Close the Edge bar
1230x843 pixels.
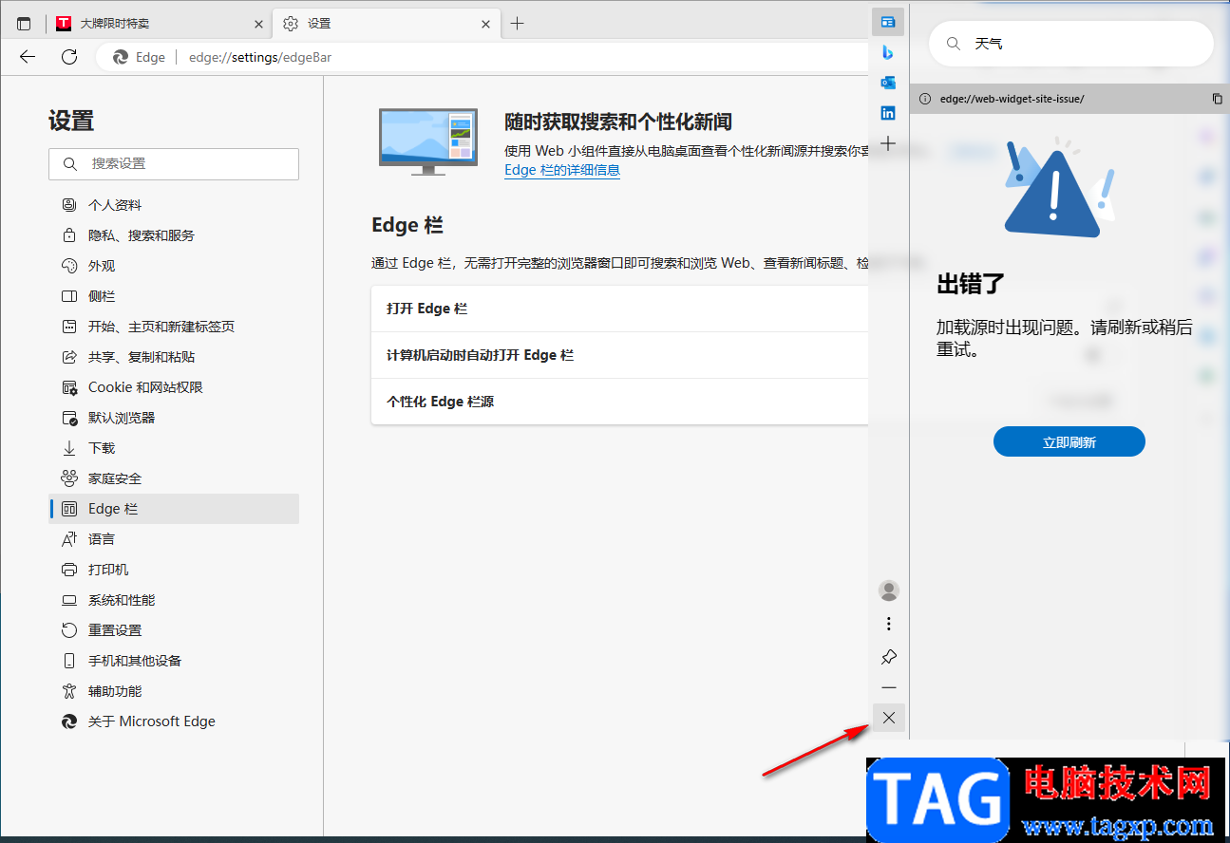click(889, 718)
